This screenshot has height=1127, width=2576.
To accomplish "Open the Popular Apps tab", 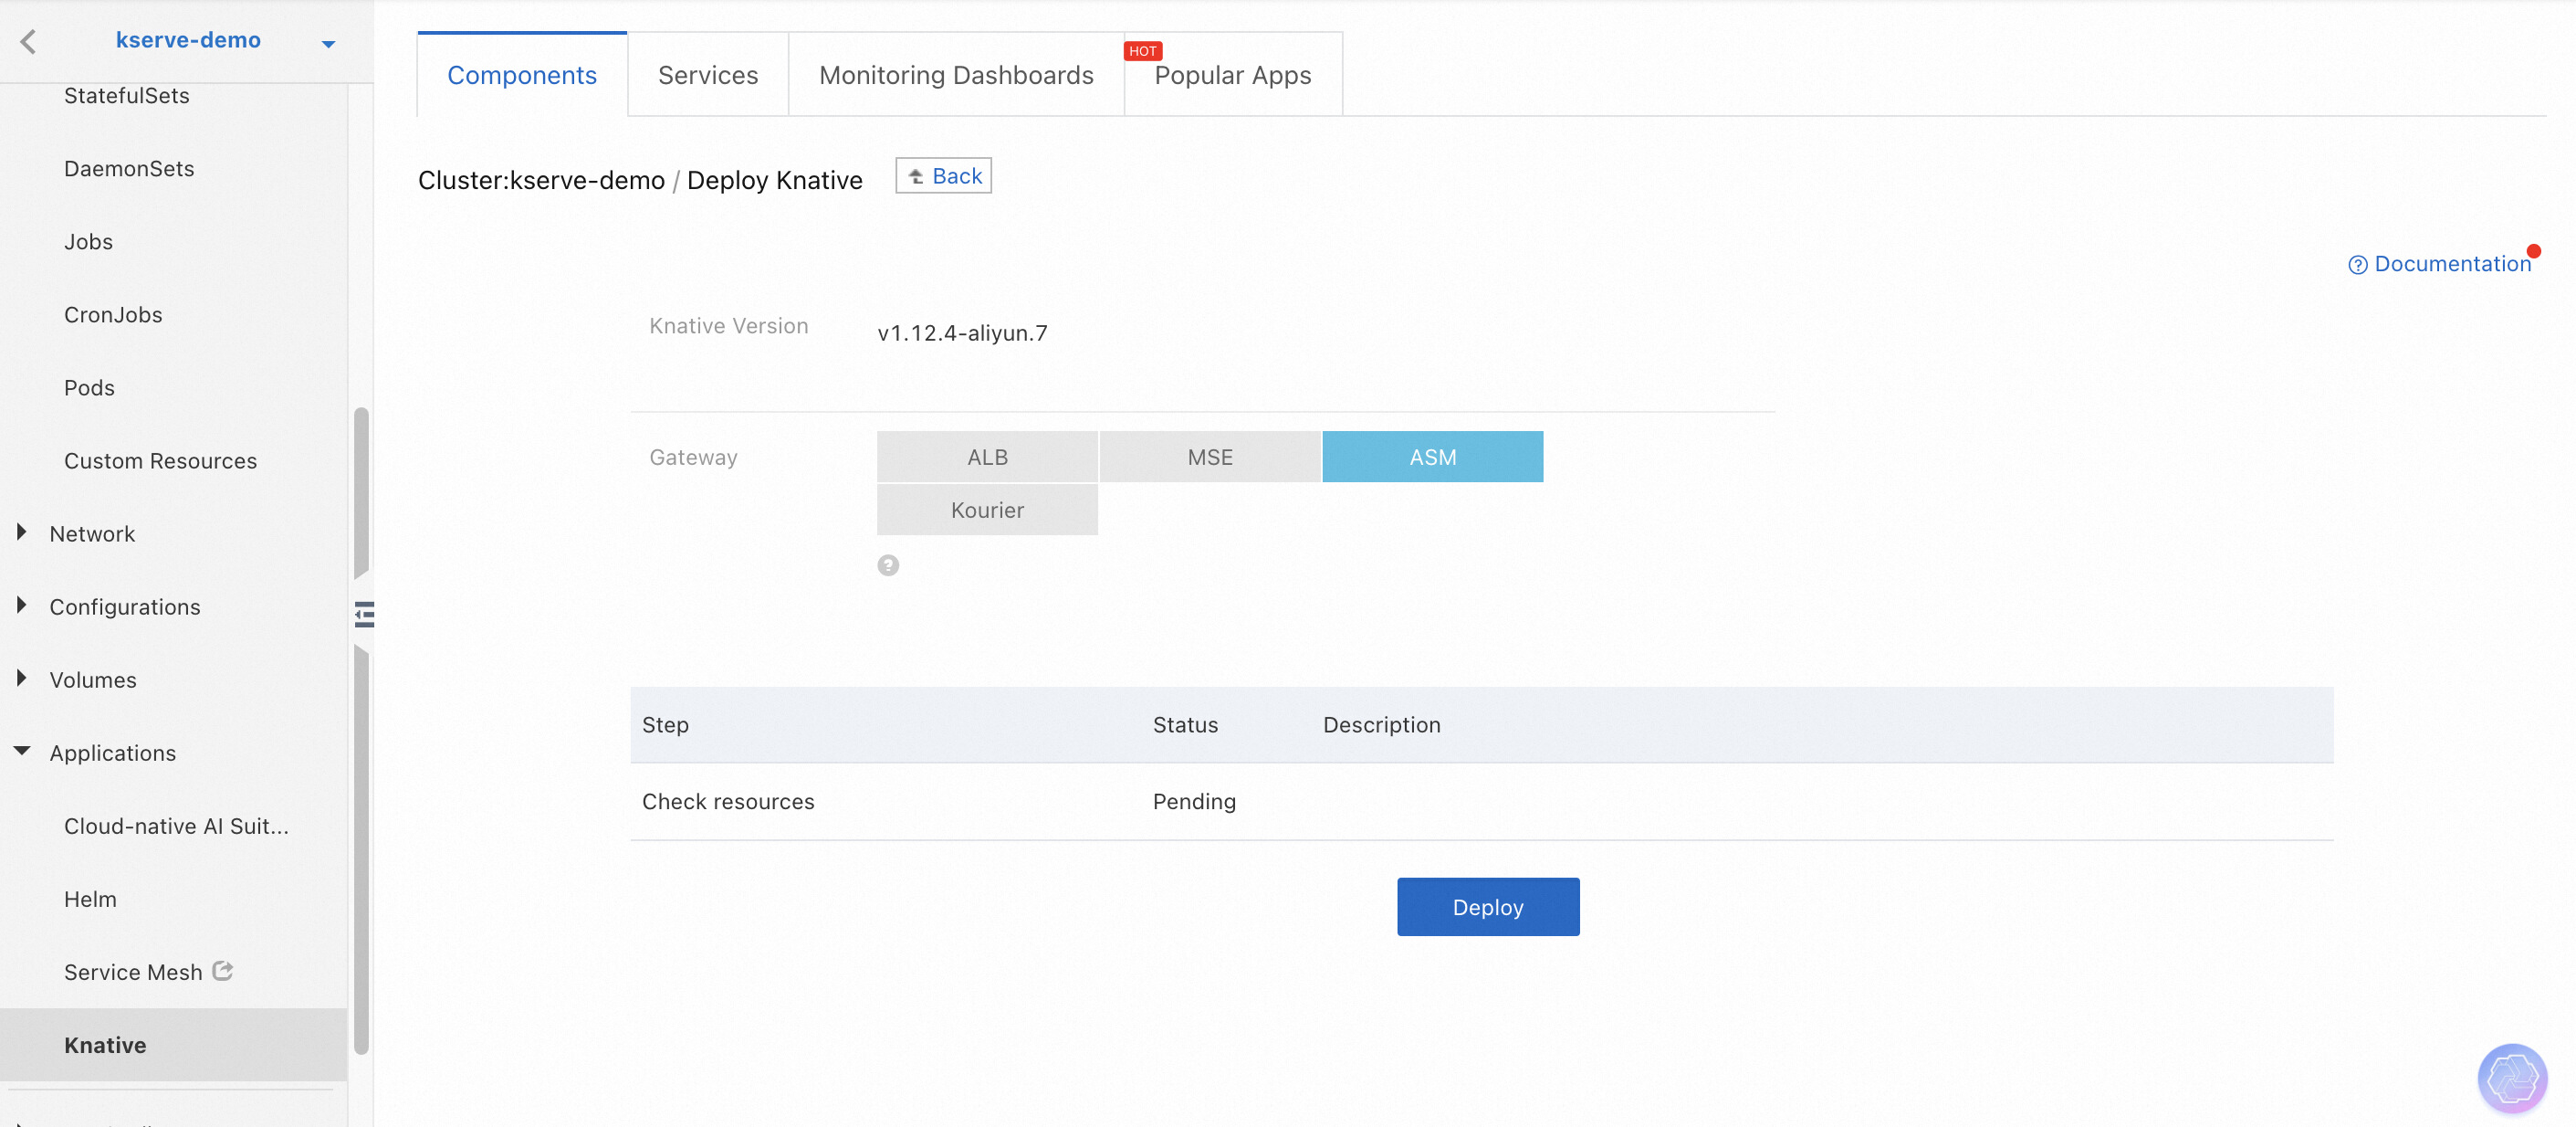I will tap(1233, 75).
